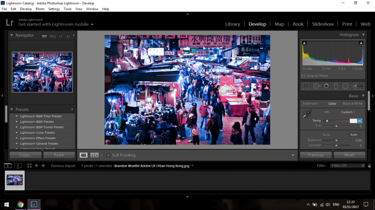The image size is (375, 210).
Task: Open the WB Custom dropdown
Action: coord(348,112)
